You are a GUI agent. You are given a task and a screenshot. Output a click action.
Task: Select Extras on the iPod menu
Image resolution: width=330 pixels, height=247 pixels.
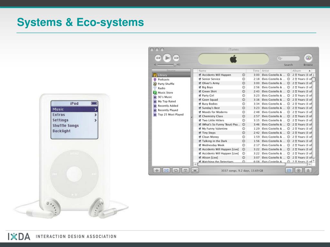pyautogui.click(x=74, y=115)
